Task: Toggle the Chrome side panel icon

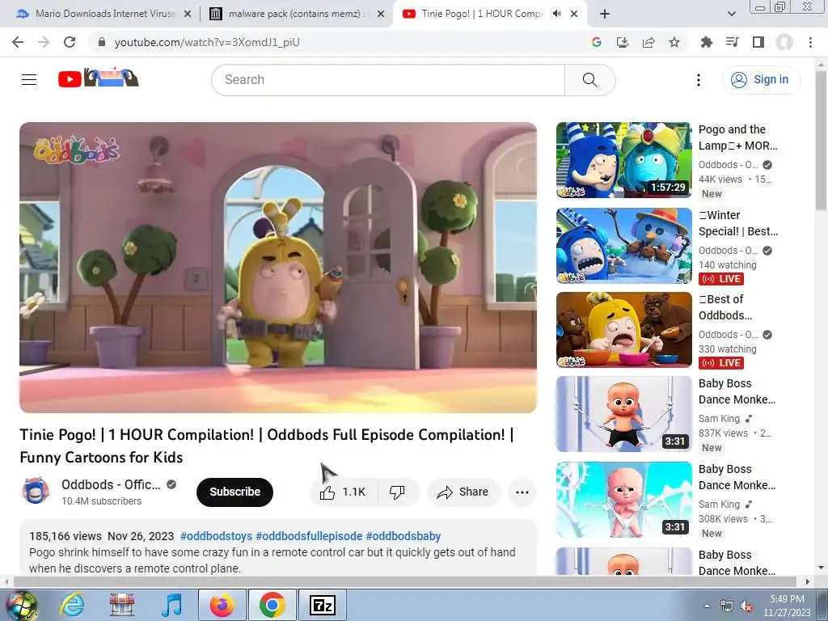Action: point(758,42)
